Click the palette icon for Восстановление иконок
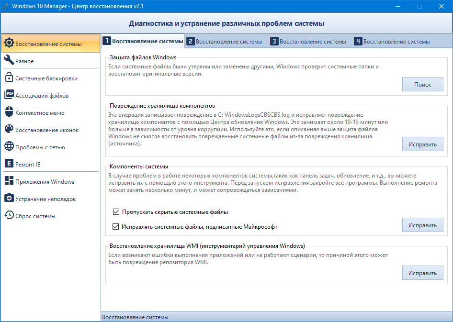The height and width of the screenshot is (322, 453). point(9,129)
